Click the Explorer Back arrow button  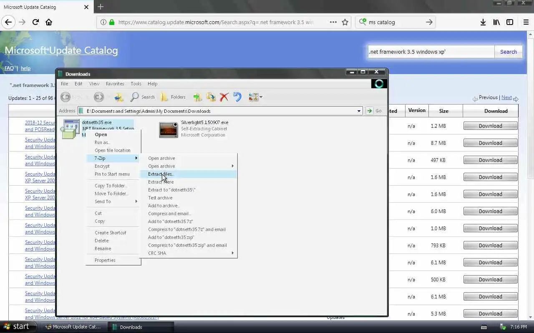65,97
